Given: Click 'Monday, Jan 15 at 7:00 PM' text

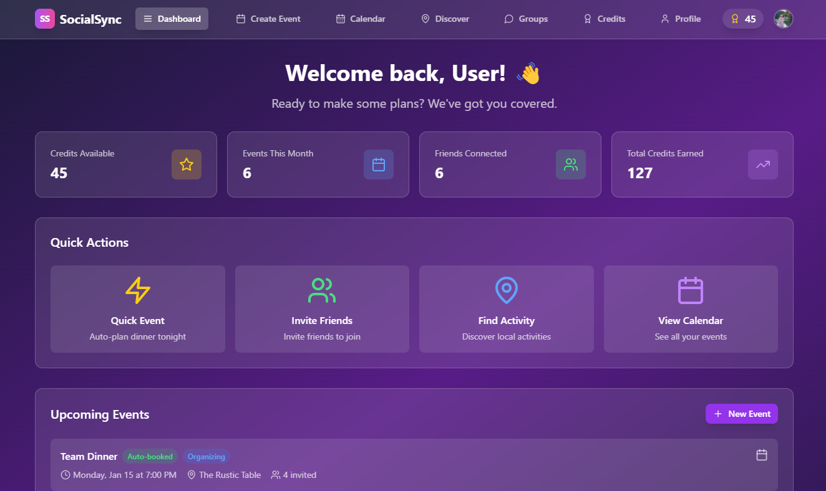Looking at the screenshot, I should [x=125, y=475].
